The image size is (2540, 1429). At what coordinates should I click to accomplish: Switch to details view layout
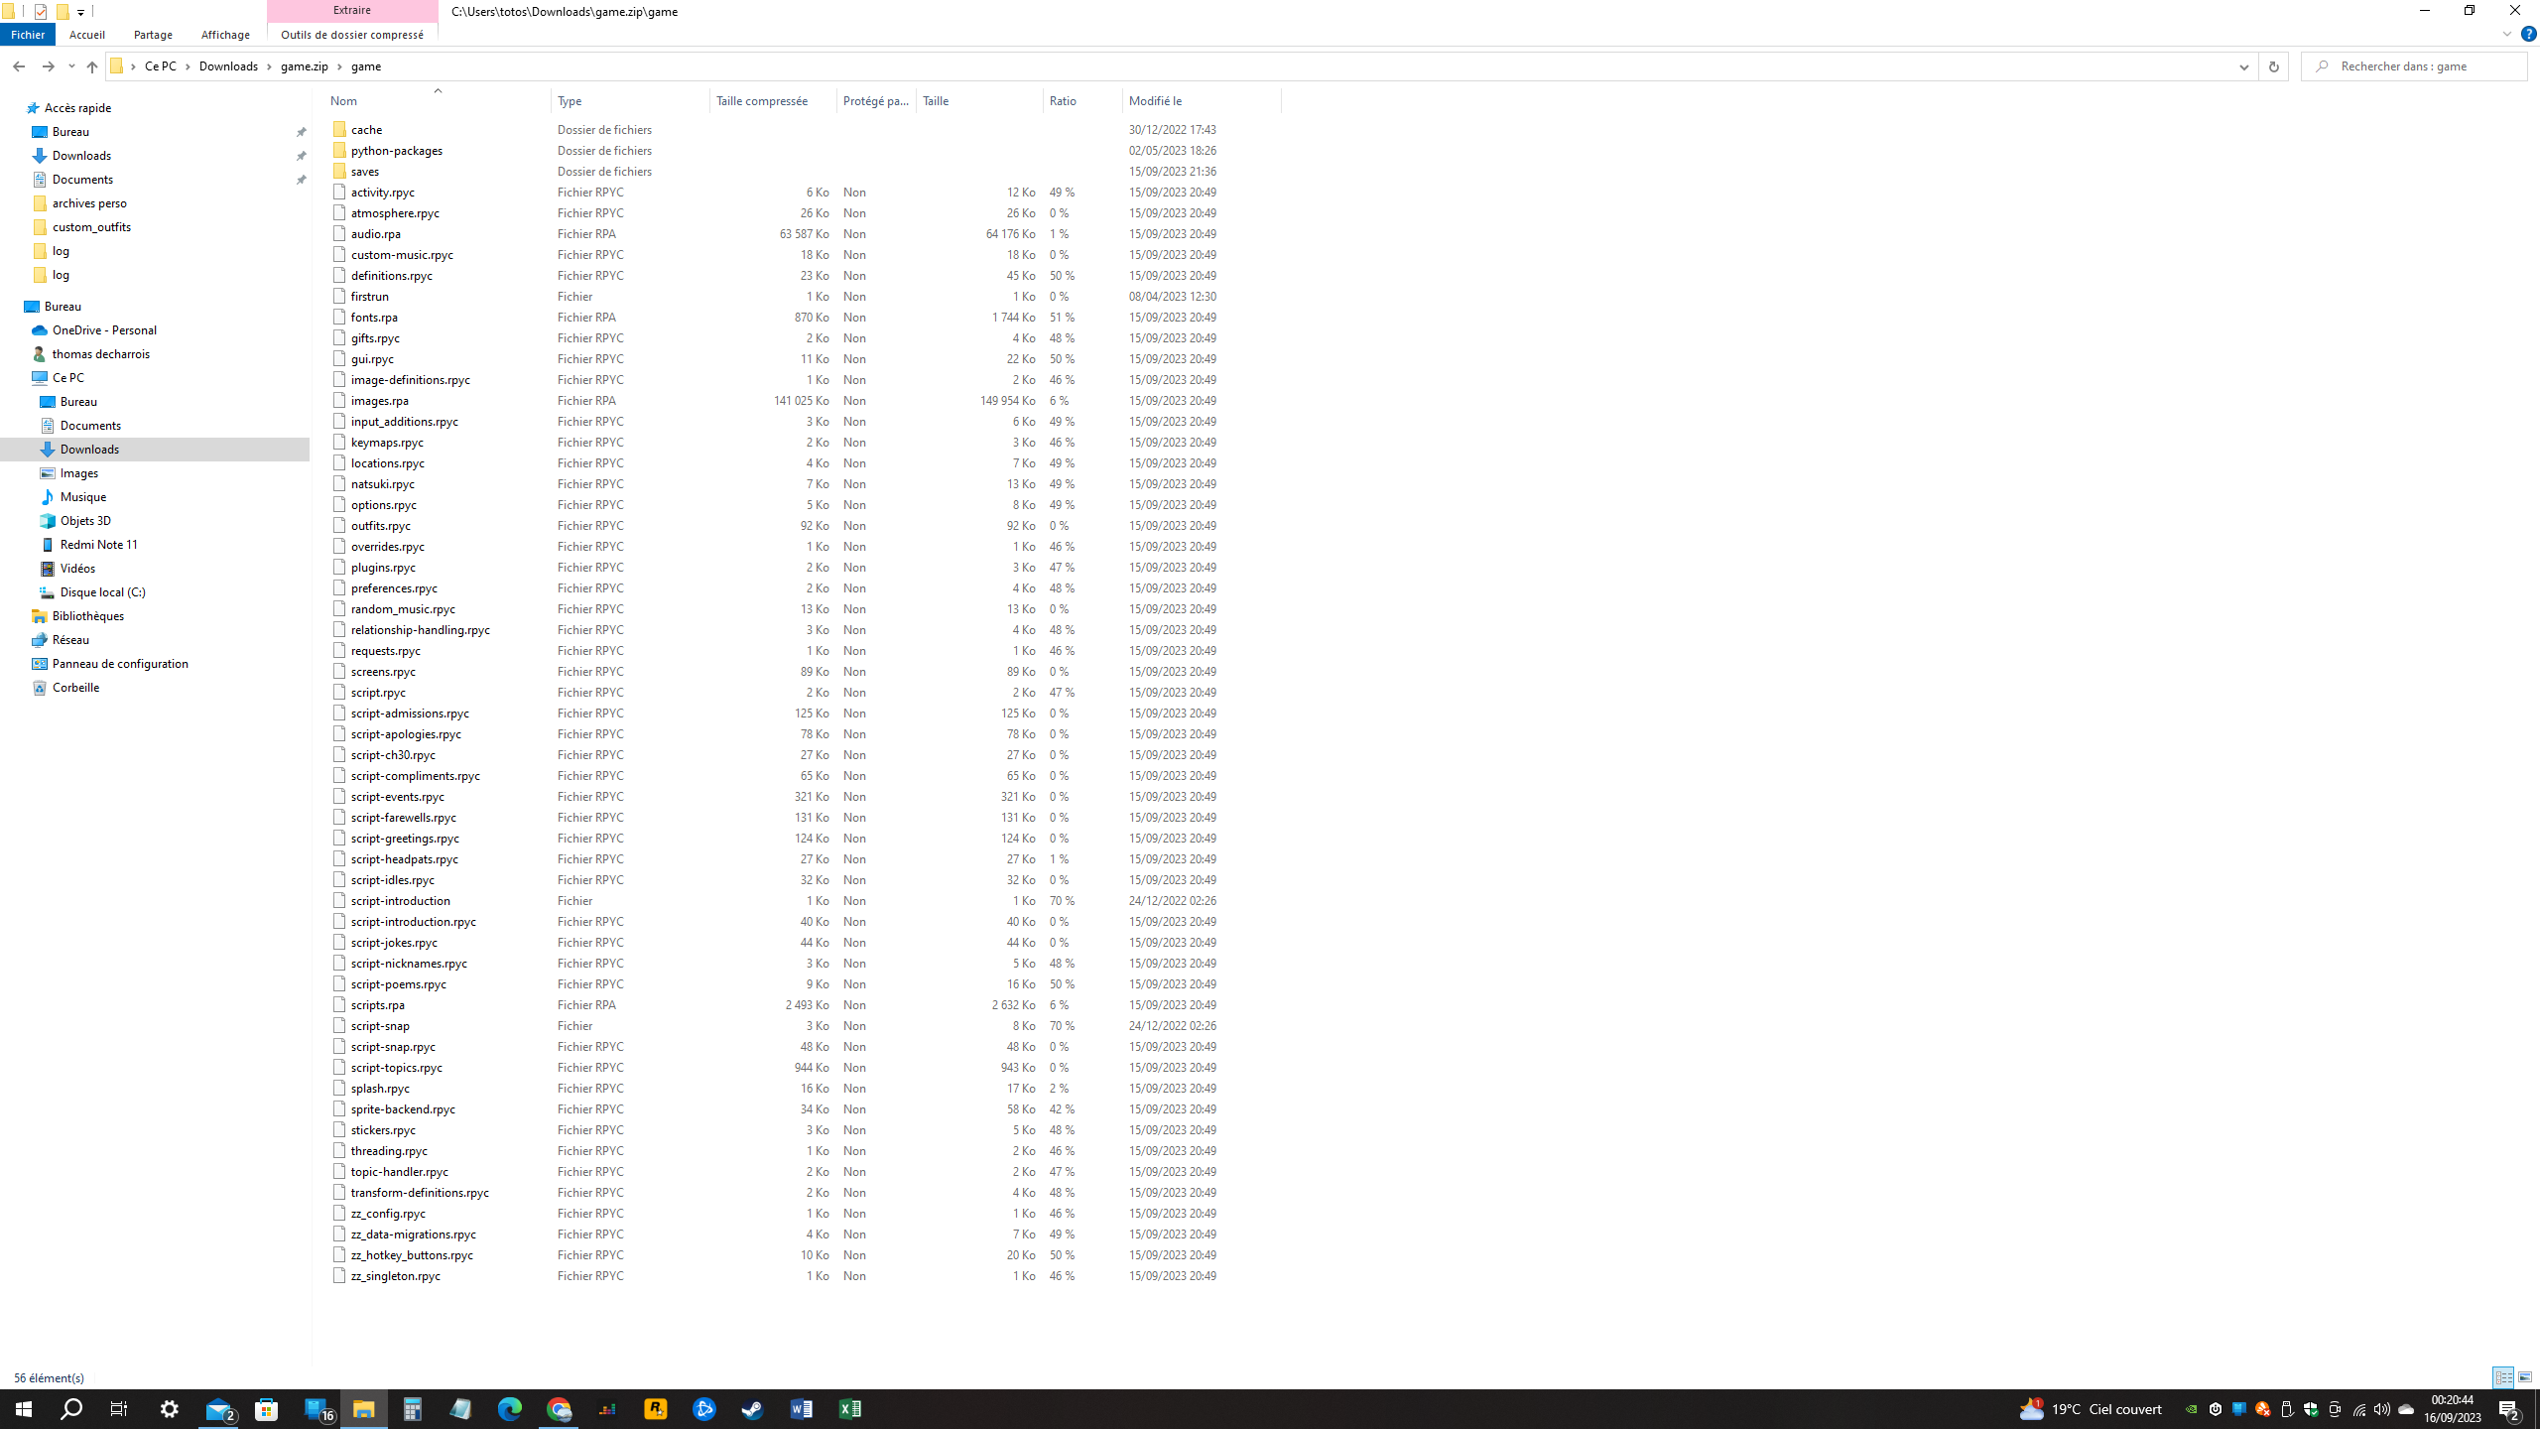[x=2503, y=1377]
